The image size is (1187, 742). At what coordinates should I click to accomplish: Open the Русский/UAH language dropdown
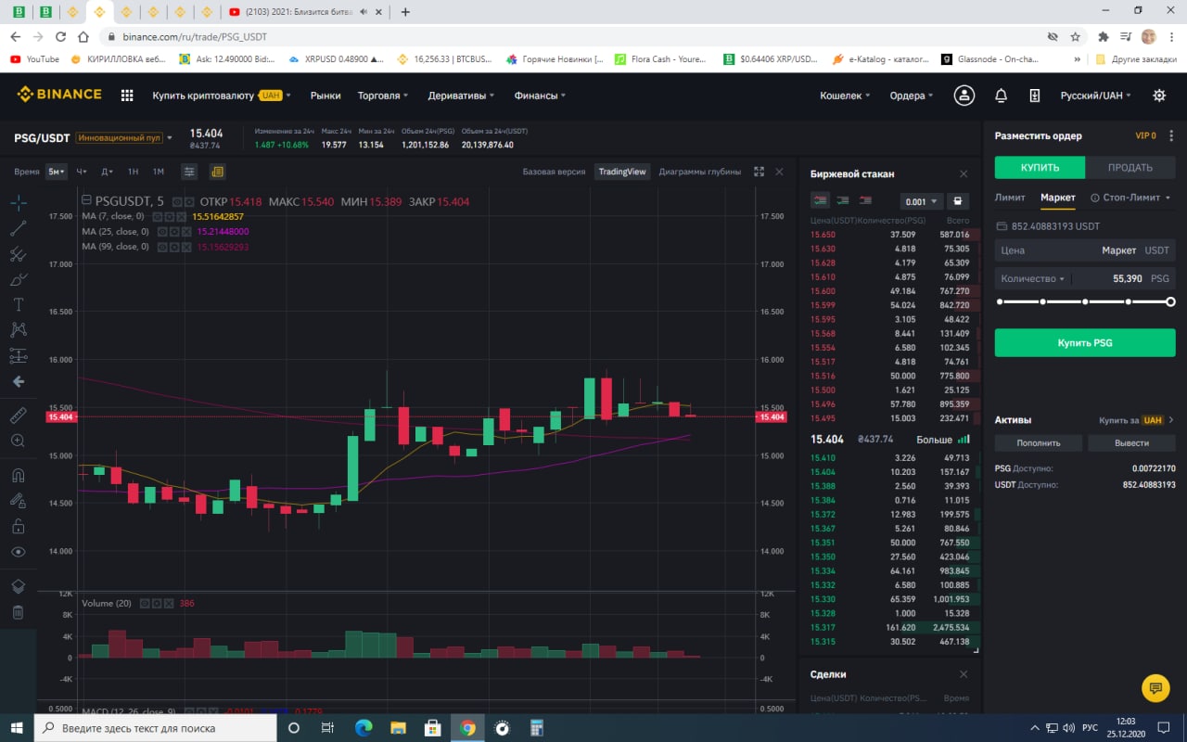pos(1096,96)
